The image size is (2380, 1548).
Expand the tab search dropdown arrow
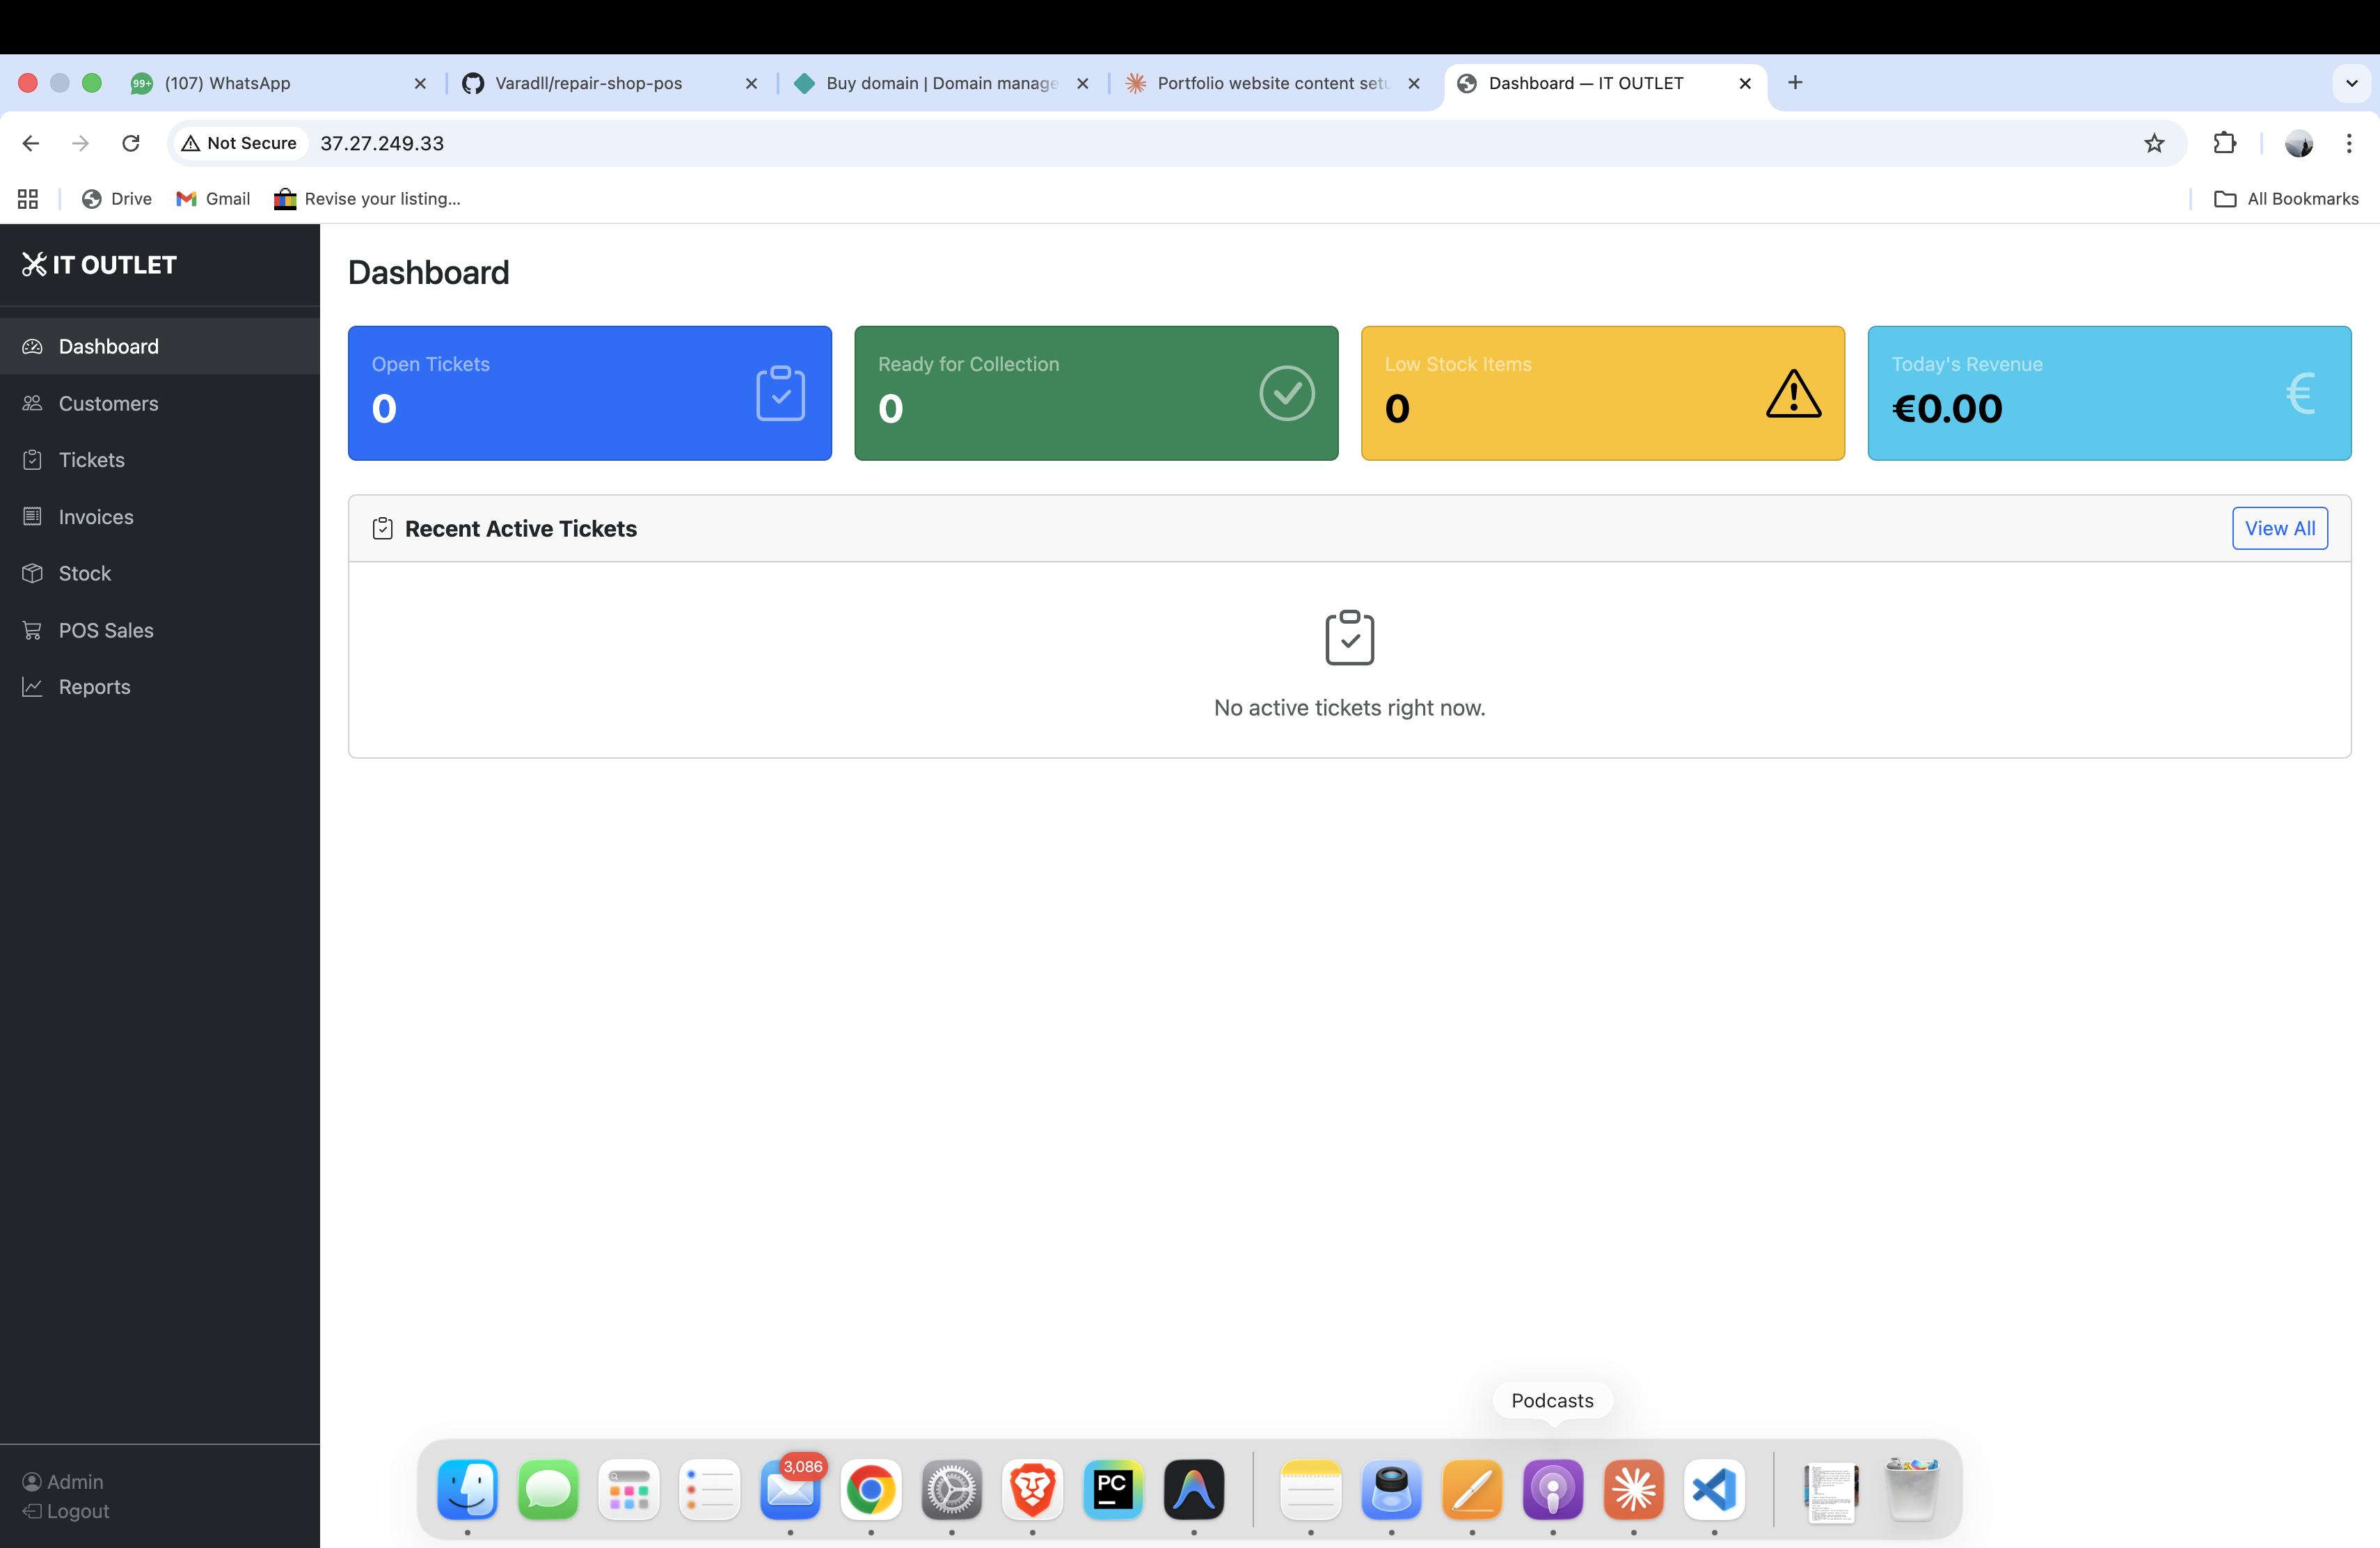click(2351, 83)
